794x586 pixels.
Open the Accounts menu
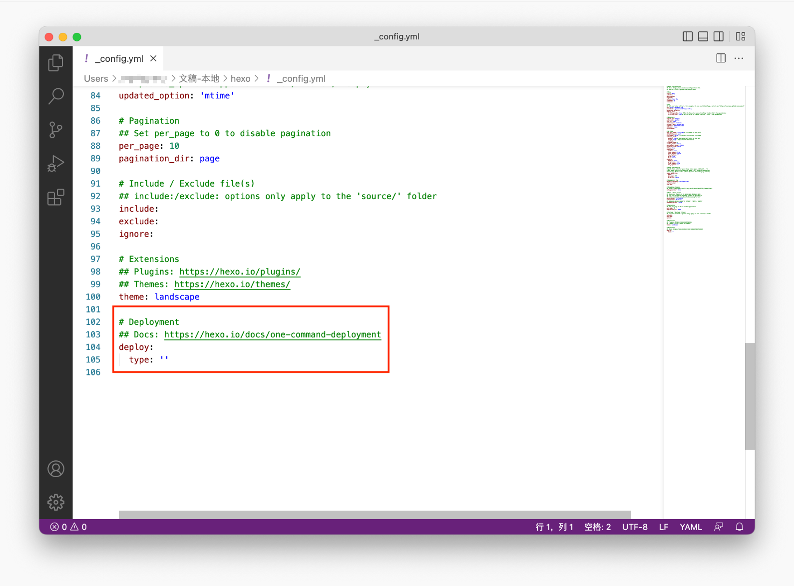[56, 469]
